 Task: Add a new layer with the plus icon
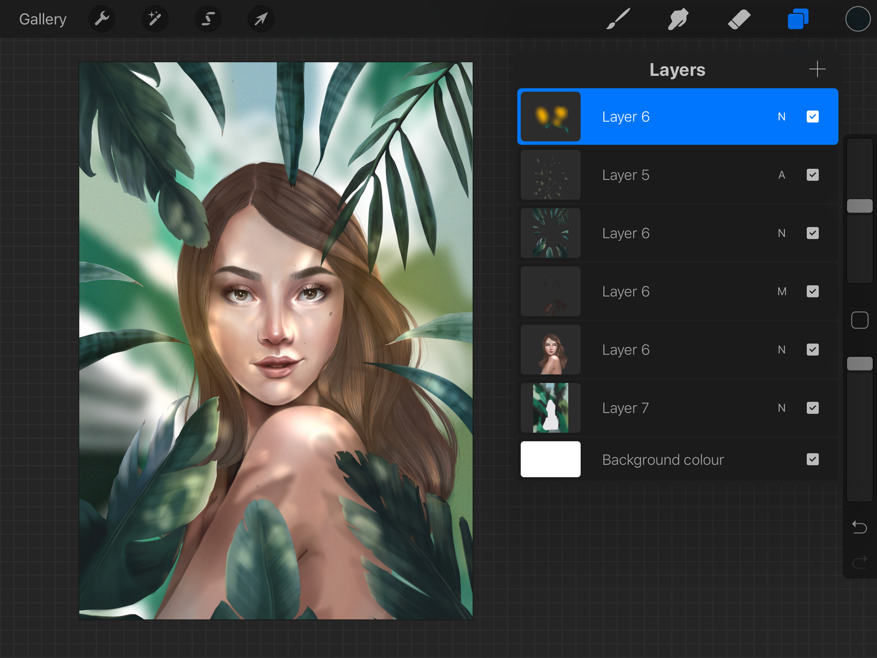[x=817, y=69]
